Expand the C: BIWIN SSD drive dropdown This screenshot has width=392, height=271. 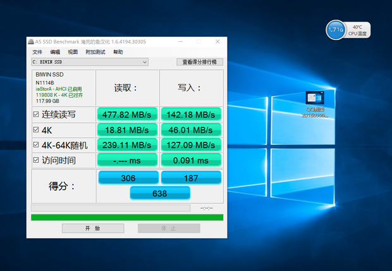click(x=145, y=62)
